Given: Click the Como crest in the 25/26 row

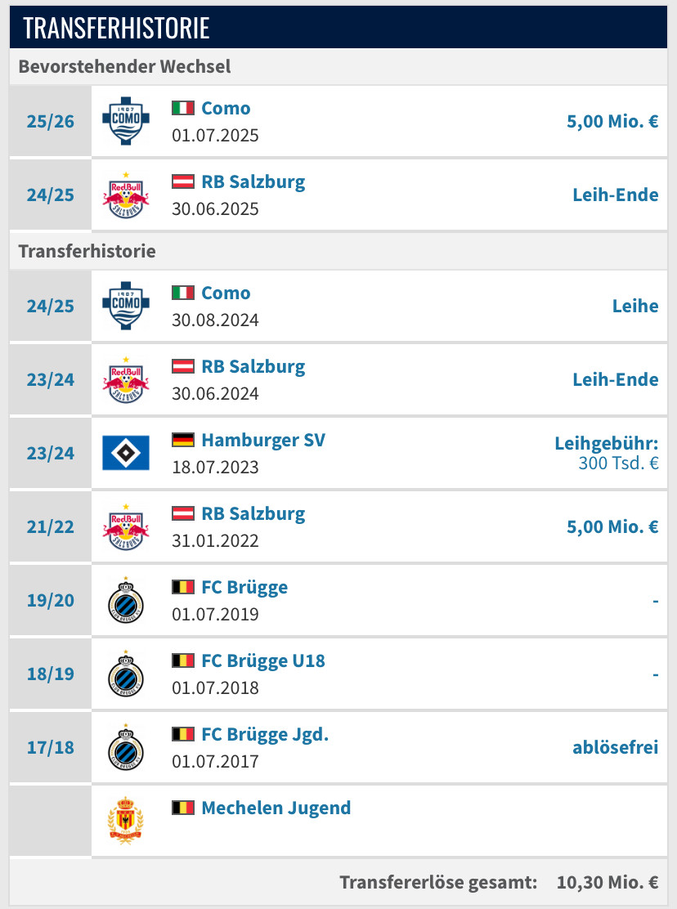Looking at the screenshot, I should pos(126,122).
